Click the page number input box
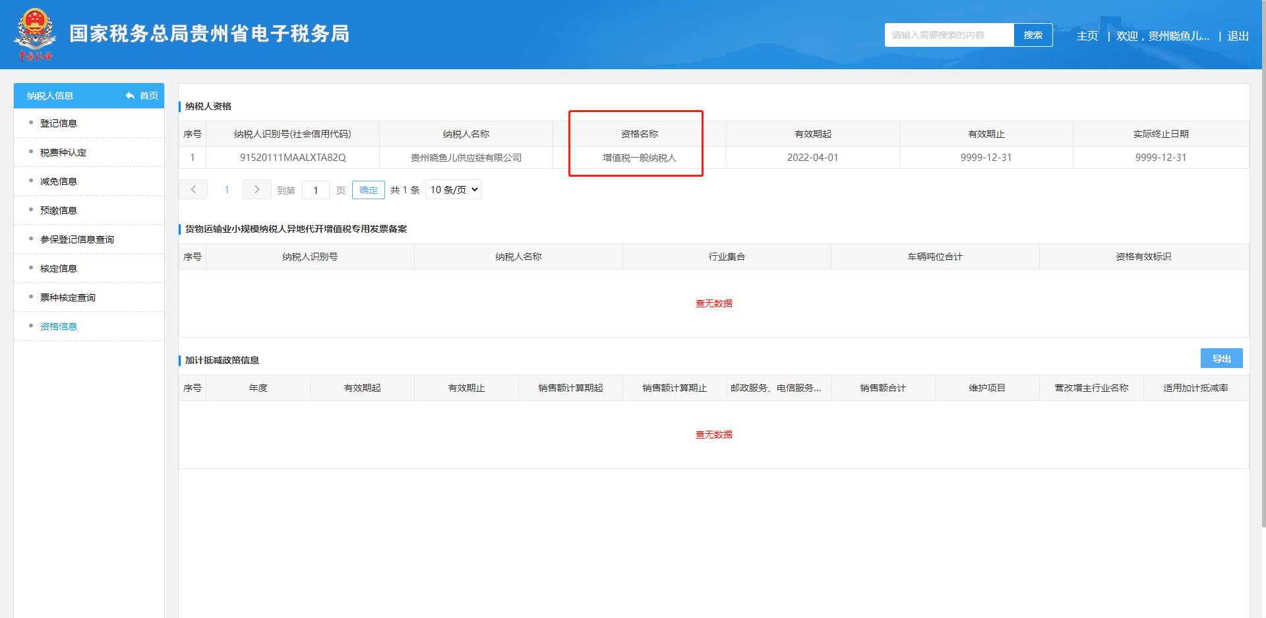Viewport: 1266px width, 618px height. click(x=316, y=191)
